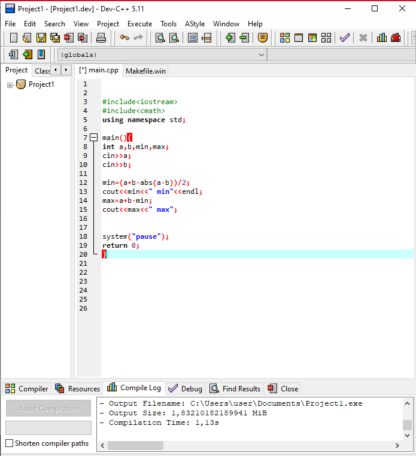Select the main.cpp editor tab

pos(99,71)
